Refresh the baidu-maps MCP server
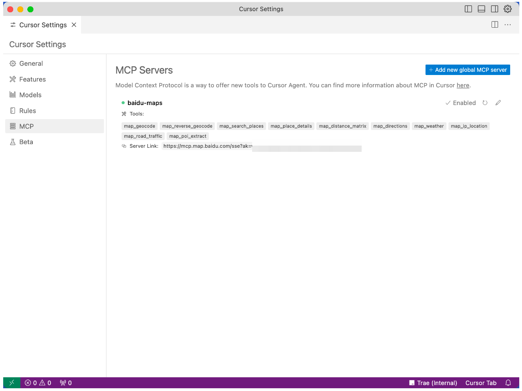This screenshot has height=391, width=522. point(485,103)
